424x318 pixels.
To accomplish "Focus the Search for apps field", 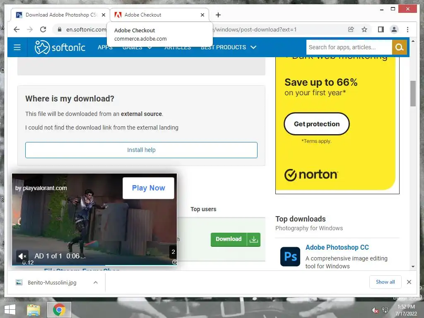I will click(x=349, y=47).
